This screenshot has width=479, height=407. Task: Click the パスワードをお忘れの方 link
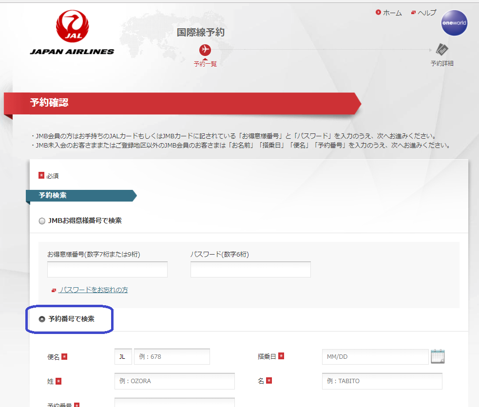tap(94, 290)
